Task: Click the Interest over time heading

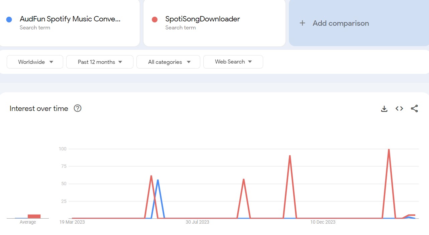Action: 39,108
